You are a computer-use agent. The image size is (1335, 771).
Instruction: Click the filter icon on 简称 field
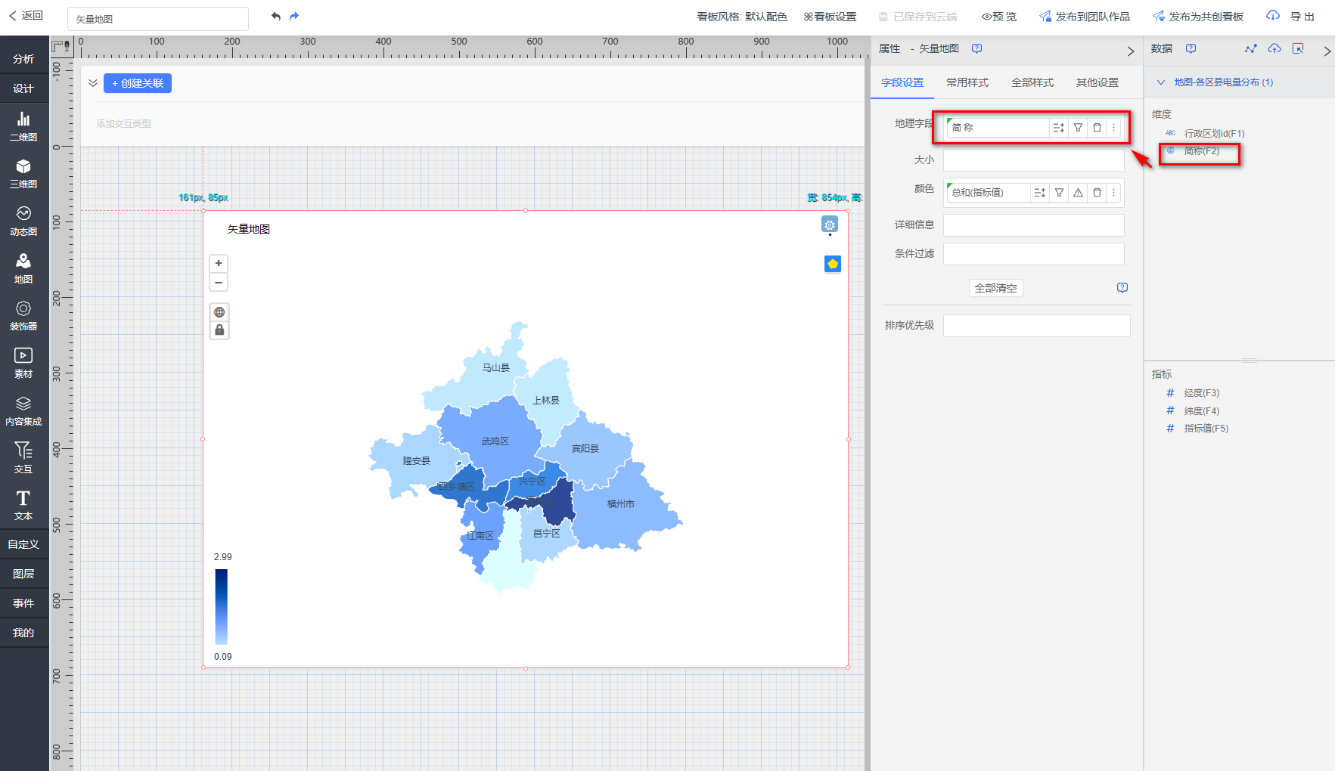[x=1078, y=128]
